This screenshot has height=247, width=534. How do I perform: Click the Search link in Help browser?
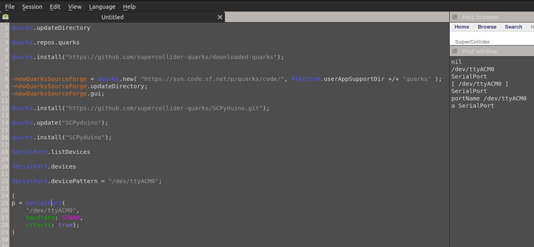pos(513,27)
